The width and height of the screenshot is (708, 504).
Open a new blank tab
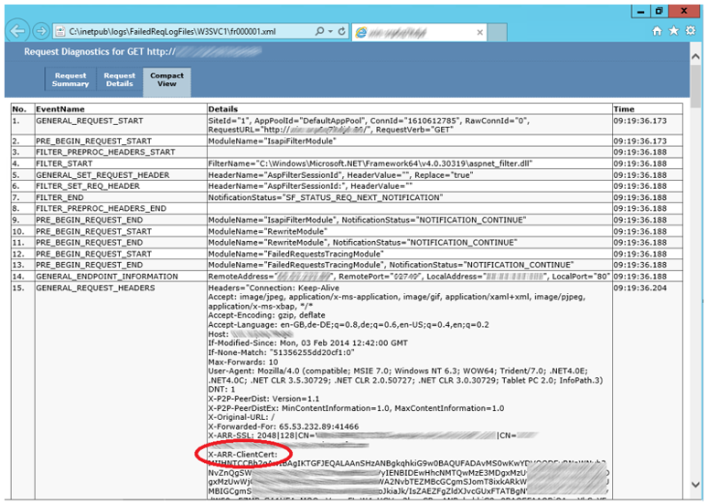pos(497,33)
